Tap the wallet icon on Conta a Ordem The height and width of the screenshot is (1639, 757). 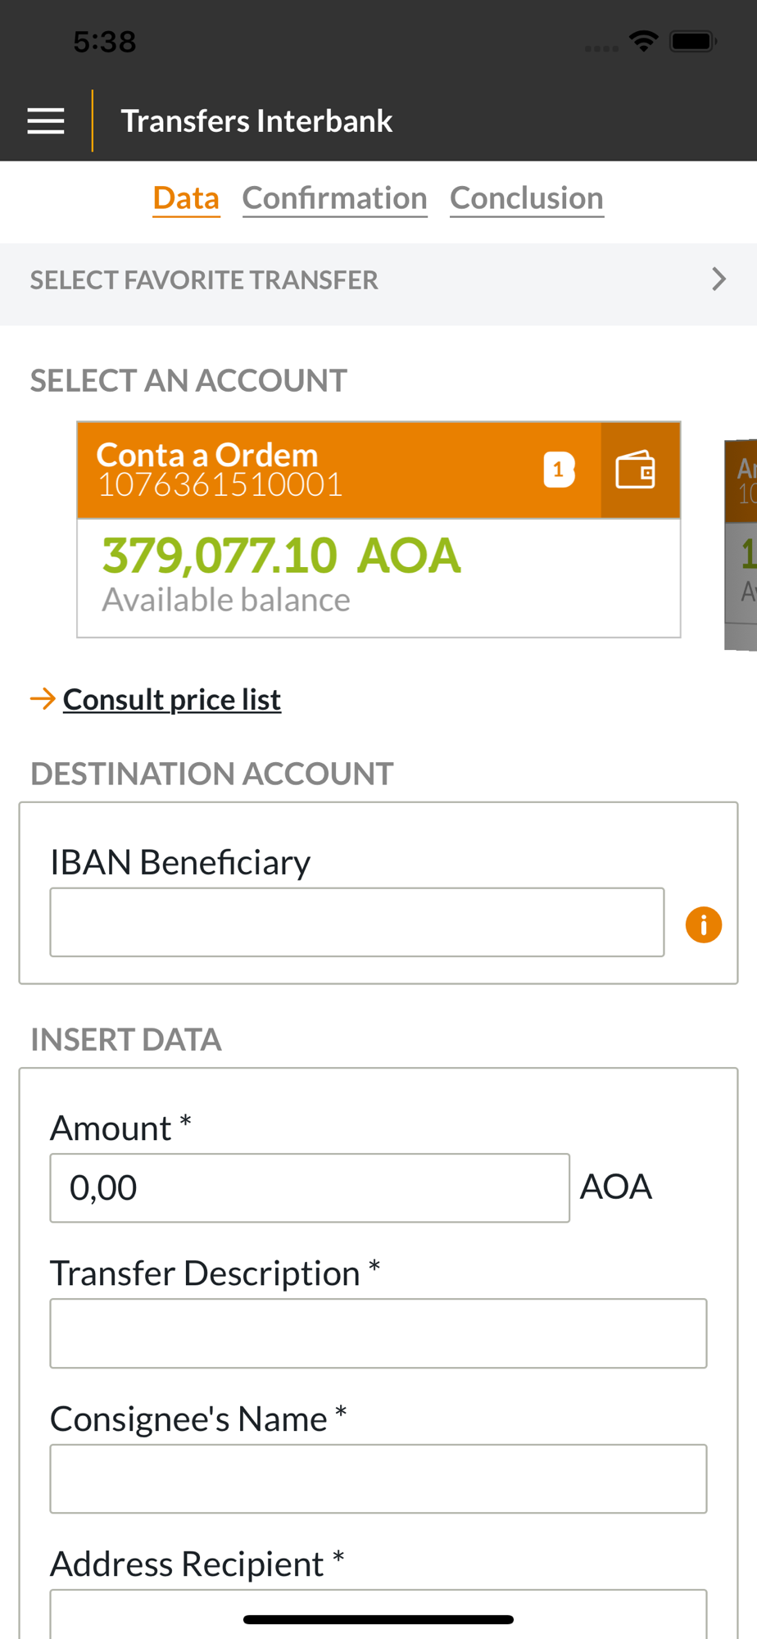point(636,470)
